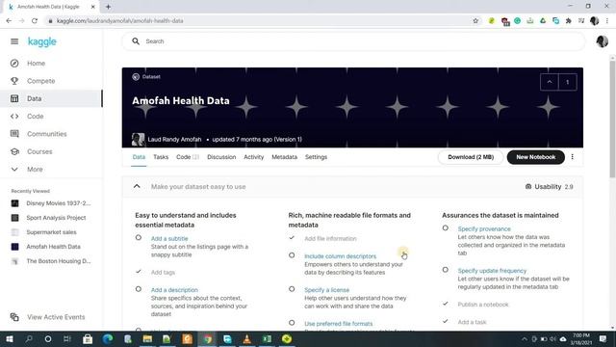Open Specify provenance link

(484, 229)
